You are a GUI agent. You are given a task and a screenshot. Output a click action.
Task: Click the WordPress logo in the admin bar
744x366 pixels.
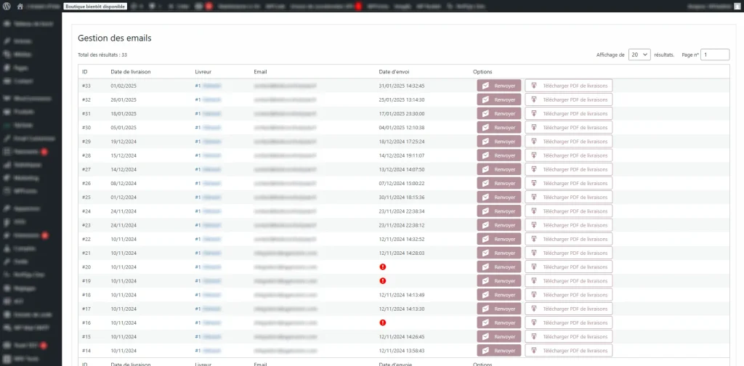pos(7,7)
